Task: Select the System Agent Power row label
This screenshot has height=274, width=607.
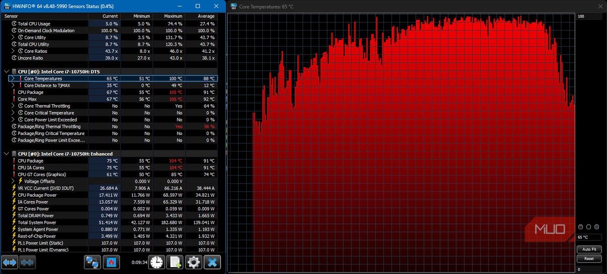Action: pyautogui.click(x=38, y=229)
